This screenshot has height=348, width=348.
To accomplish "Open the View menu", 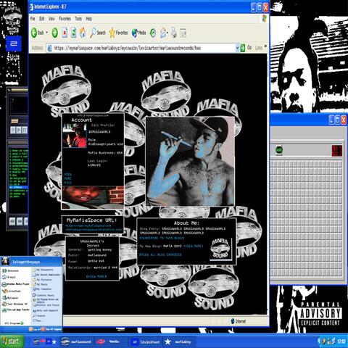I will [x=51, y=19].
